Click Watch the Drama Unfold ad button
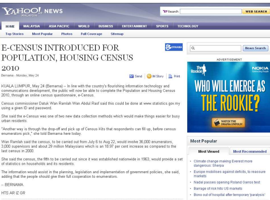This screenshot has height=200, width=270. click(x=228, y=122)
